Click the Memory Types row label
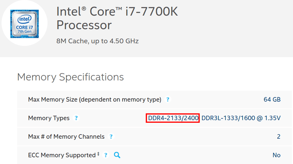Screen dimensions: 293x164 (49, 118)
